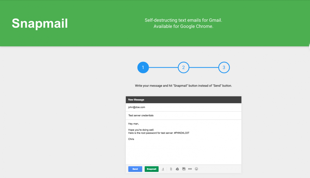Viewport: 310px width, 178px height.
Task: Click the text formatting options icon
Action: [163, 169]
